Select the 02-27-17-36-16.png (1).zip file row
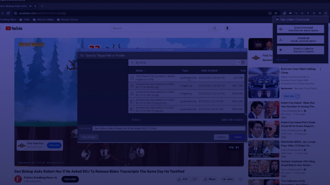 (186, 101)
